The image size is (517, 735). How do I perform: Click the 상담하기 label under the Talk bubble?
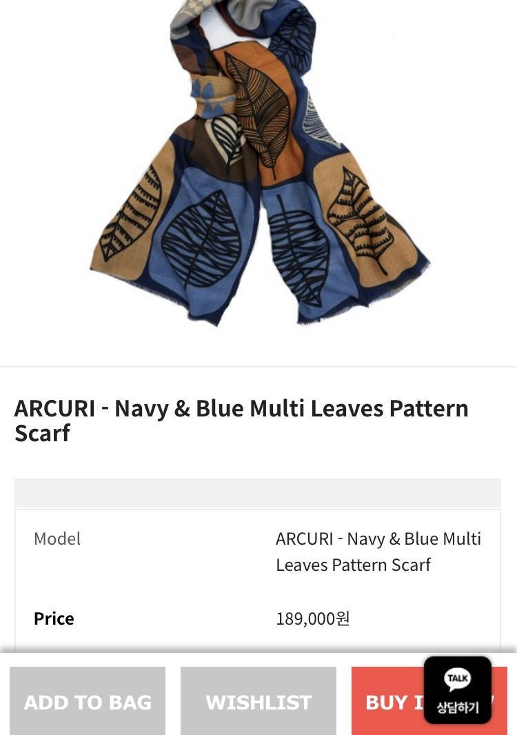[458, 707]
